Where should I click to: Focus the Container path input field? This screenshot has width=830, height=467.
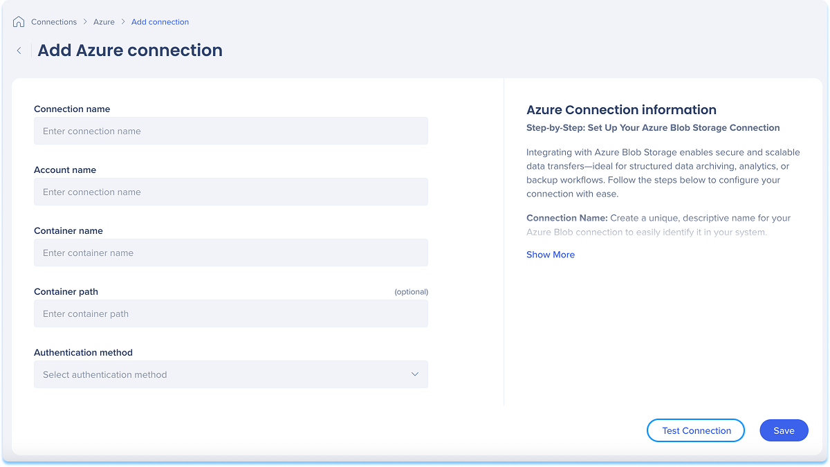(x=231, y=313)
